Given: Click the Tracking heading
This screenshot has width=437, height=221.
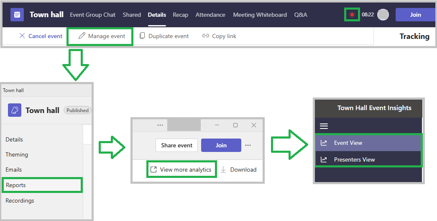Looking at the screenshot, I should [414, 36].
